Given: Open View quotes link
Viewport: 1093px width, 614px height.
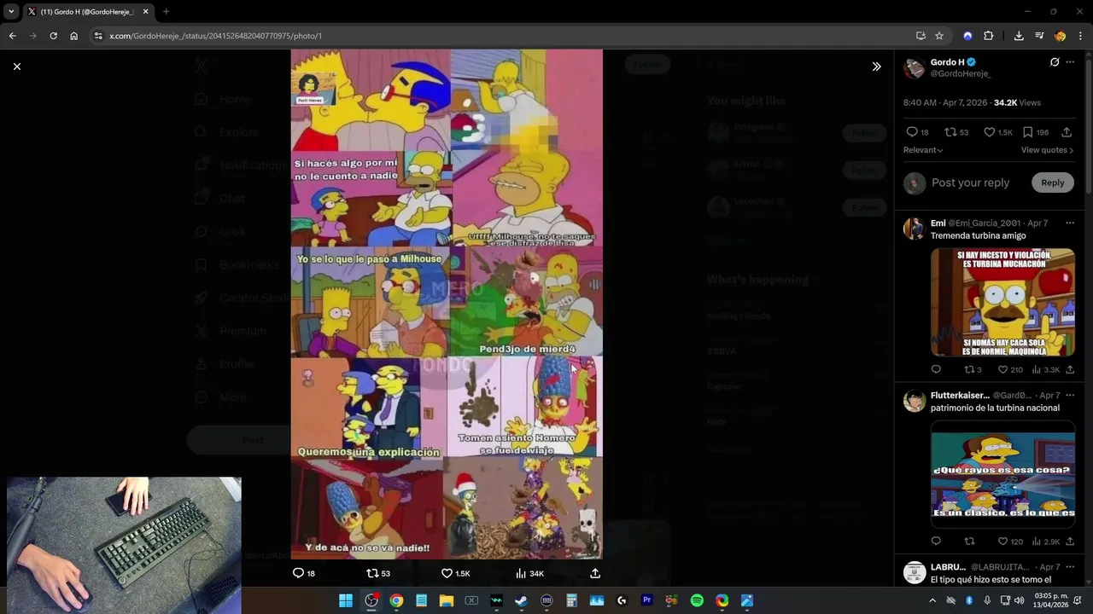Looking at the screenshot, I should [1047, 150].
